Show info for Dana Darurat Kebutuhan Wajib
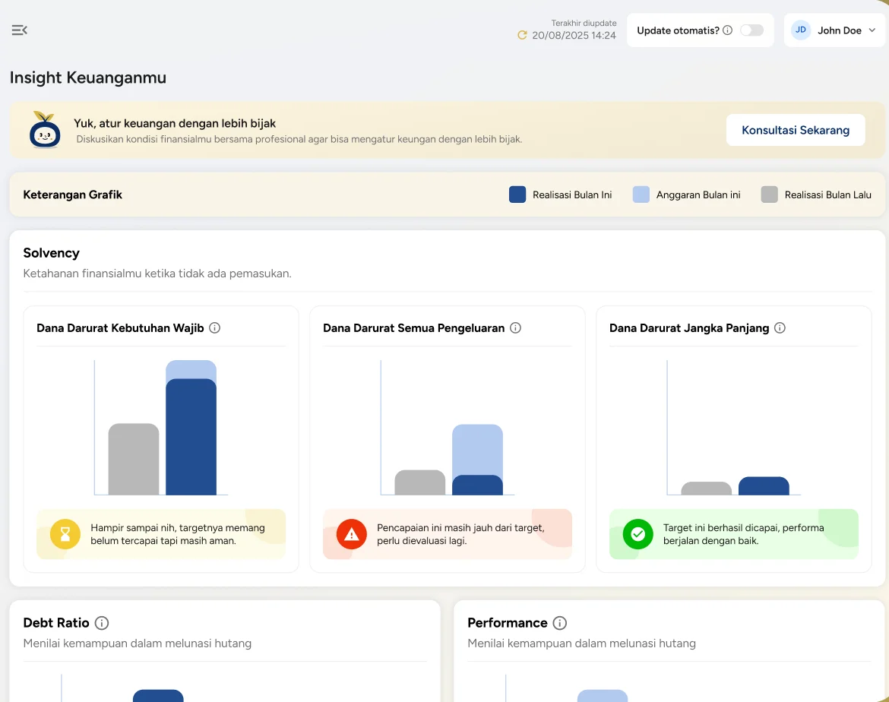889x702 pixels. coord(215,327)
